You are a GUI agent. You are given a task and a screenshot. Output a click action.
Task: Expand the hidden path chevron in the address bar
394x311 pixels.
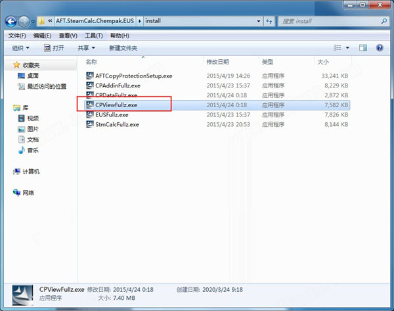pos(51,21)
